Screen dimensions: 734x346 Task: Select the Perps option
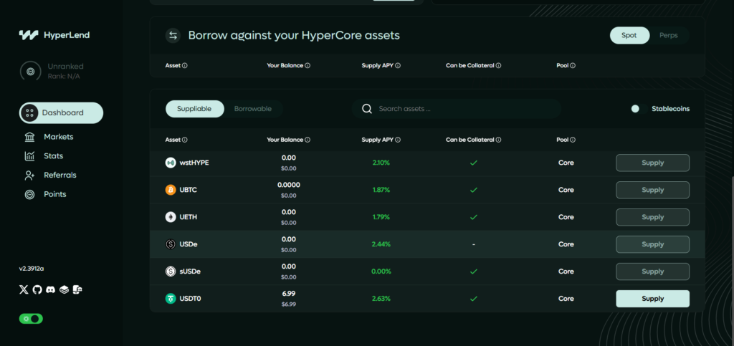click(669, 36)
